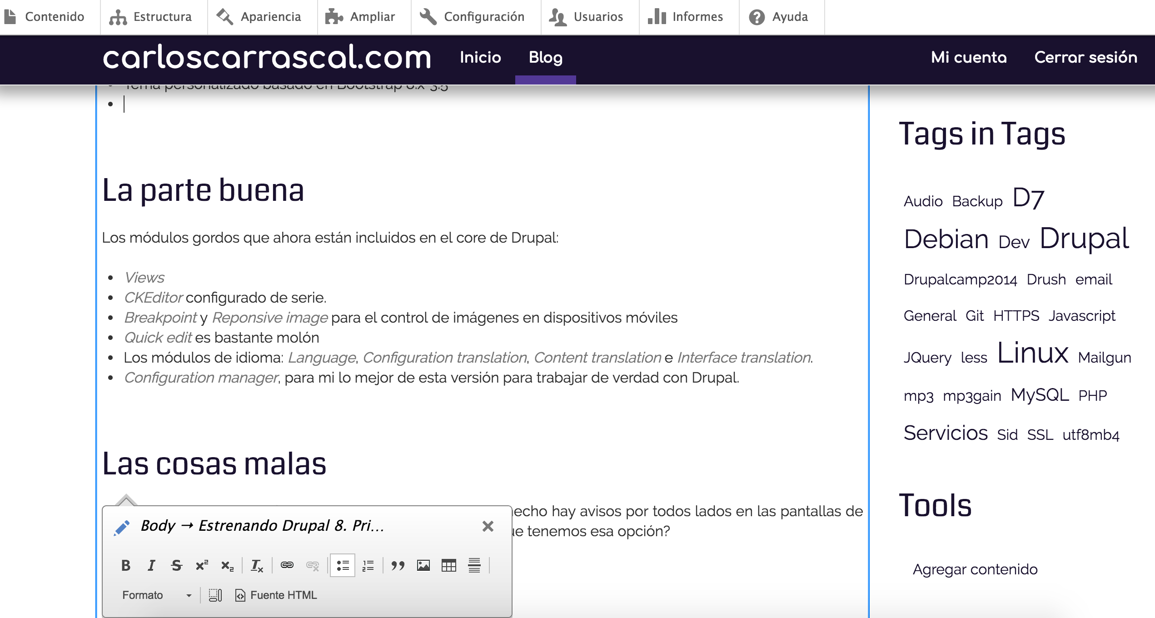
Task: Select the Drupal tag
Action: tap(1084, 238)
